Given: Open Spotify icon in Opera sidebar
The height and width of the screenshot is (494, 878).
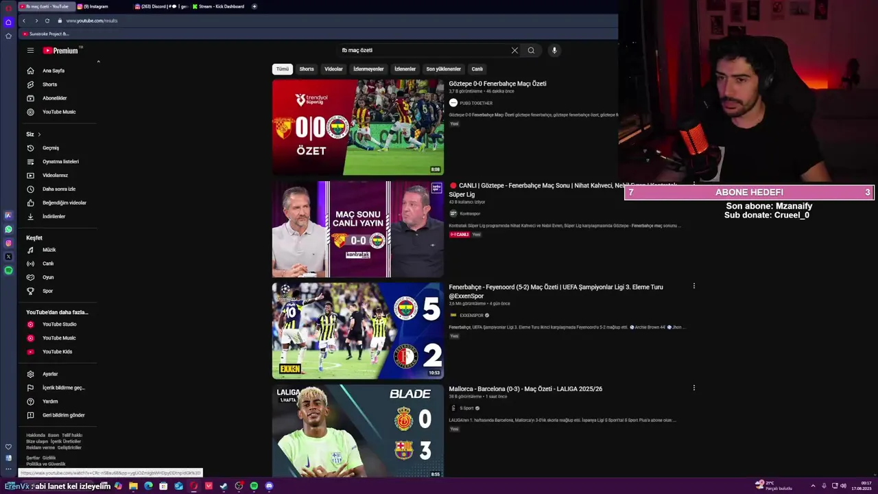Looking at the screenshot, I should 8,270.
